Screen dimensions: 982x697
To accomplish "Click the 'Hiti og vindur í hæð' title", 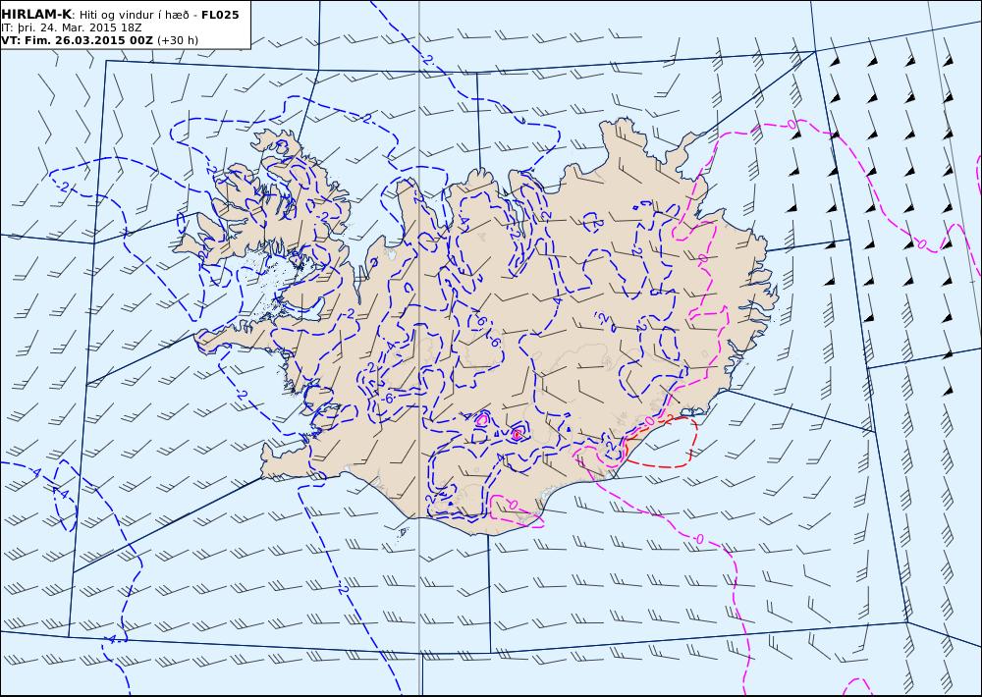I will click(x=134, y=15).
